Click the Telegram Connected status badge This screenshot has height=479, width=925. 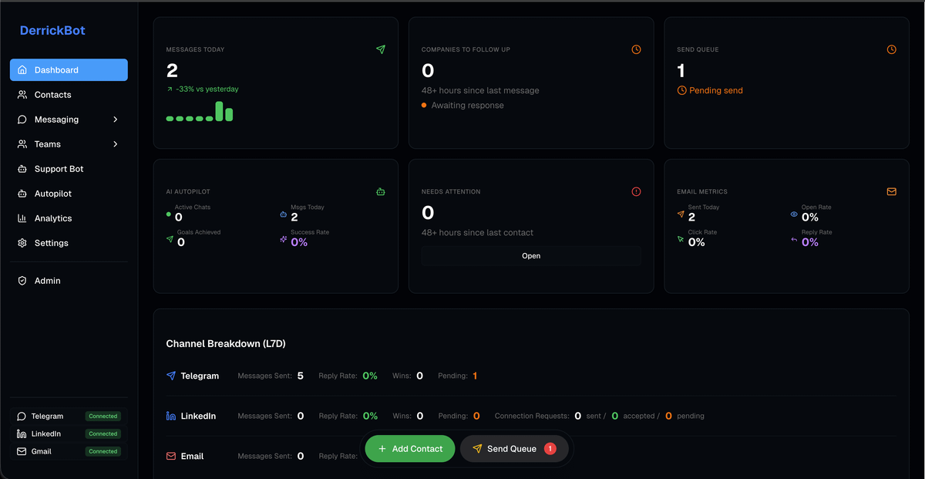103,416
